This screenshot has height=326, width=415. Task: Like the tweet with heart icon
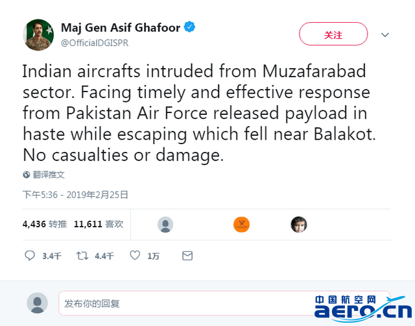(135, 256)
